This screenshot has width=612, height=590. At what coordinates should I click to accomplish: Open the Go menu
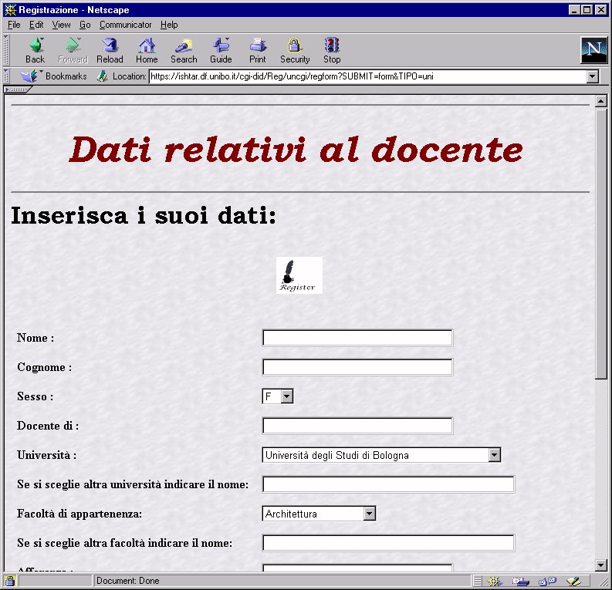(85, 25)
